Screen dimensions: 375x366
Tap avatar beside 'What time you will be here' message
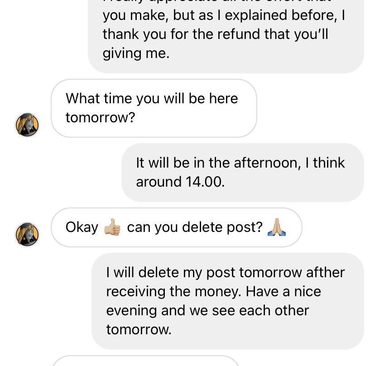27,125
